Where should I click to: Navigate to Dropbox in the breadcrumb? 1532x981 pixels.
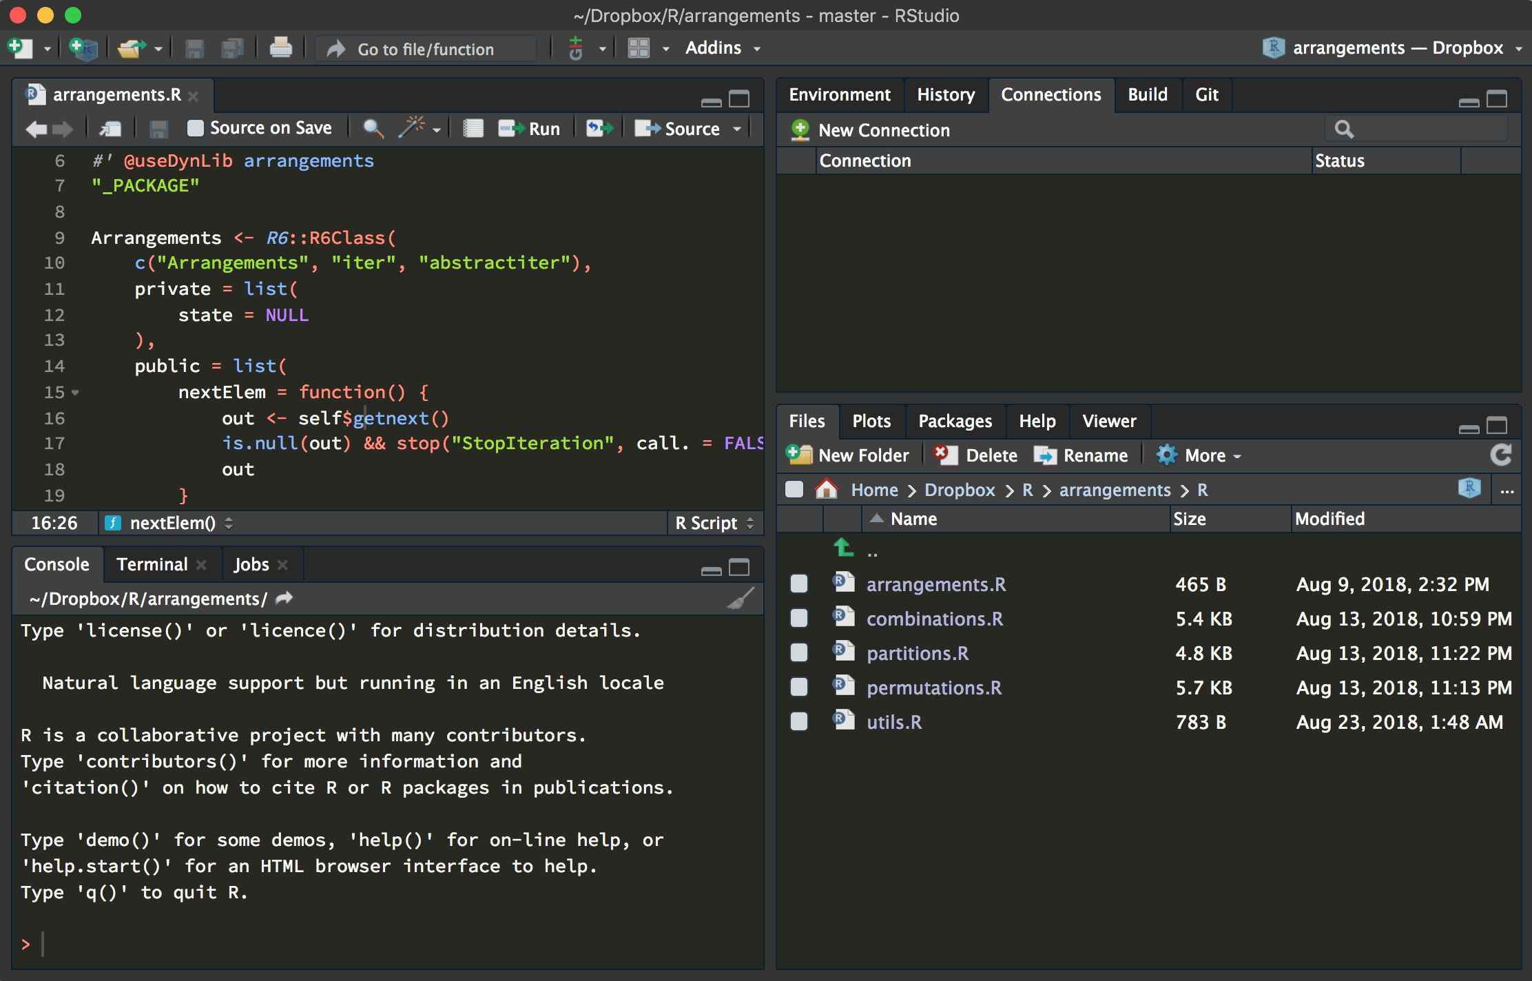click(960, 490)
